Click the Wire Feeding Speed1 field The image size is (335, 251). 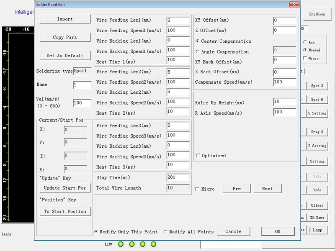coord(178,30)
